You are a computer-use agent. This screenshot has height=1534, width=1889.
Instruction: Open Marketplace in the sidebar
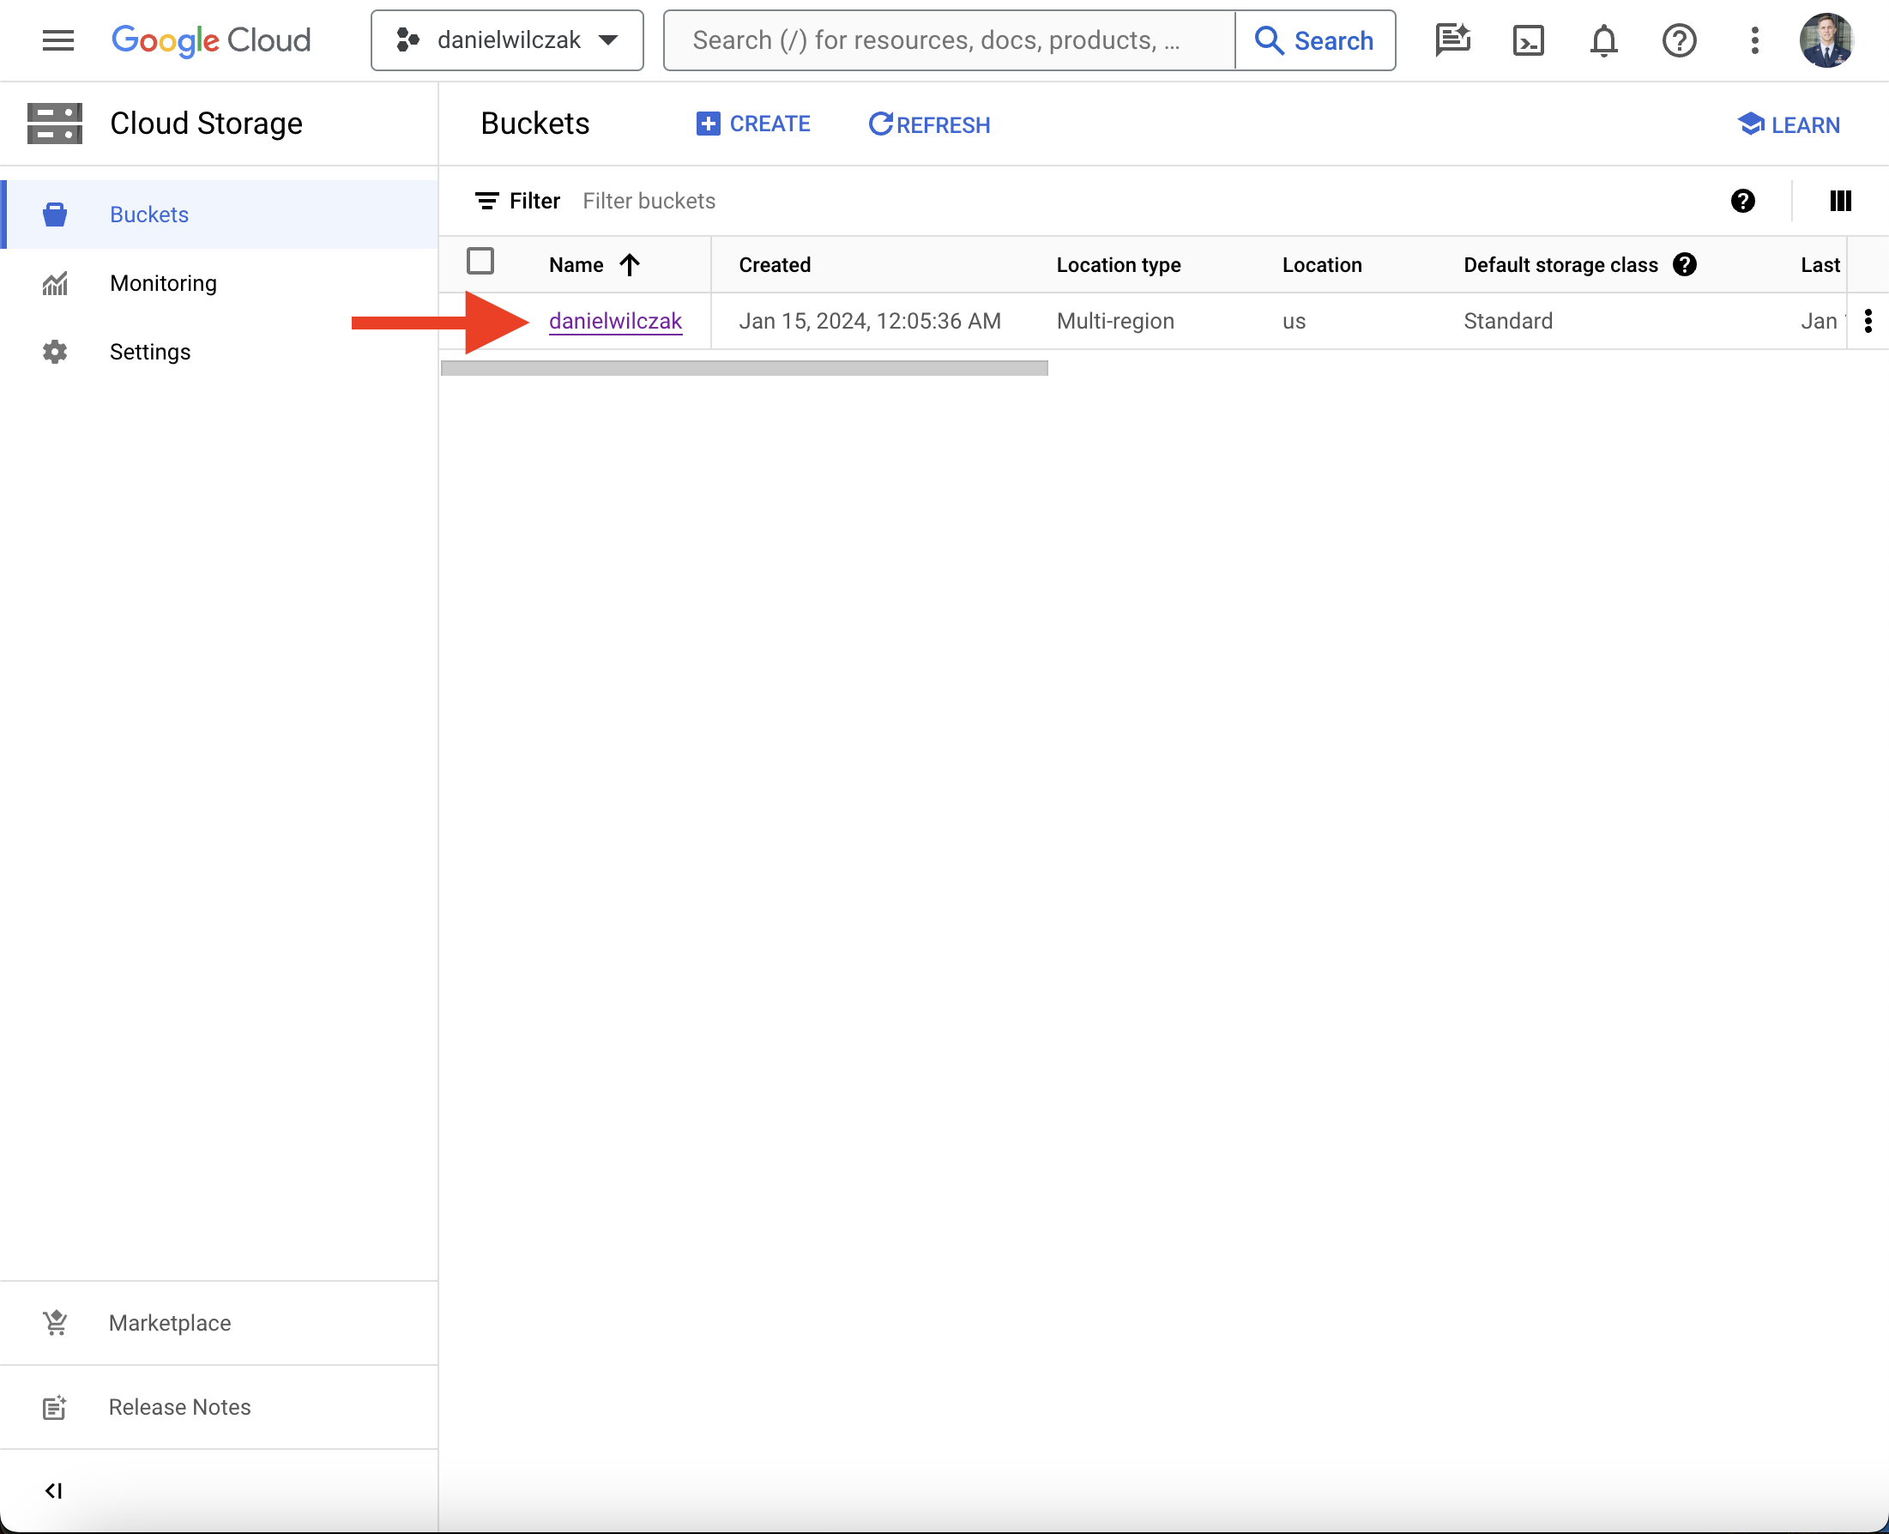(219, 1323)
